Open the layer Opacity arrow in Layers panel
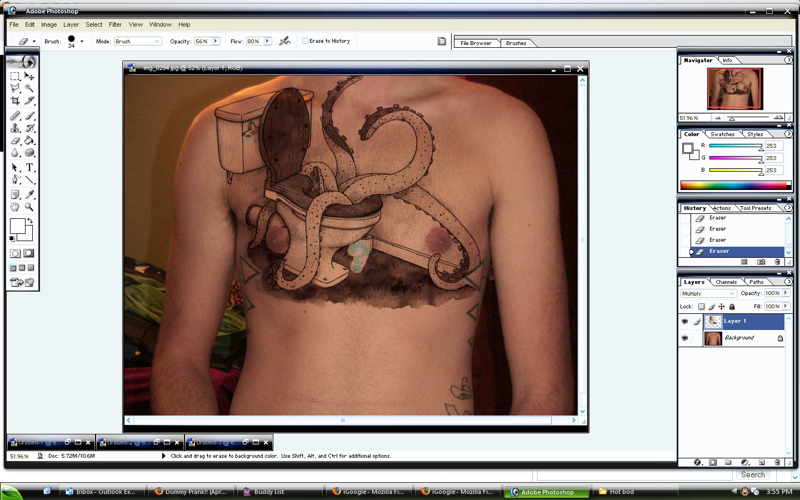Image resolution: width=800 pixels, height=500 pixels. (x=786, y=293)
